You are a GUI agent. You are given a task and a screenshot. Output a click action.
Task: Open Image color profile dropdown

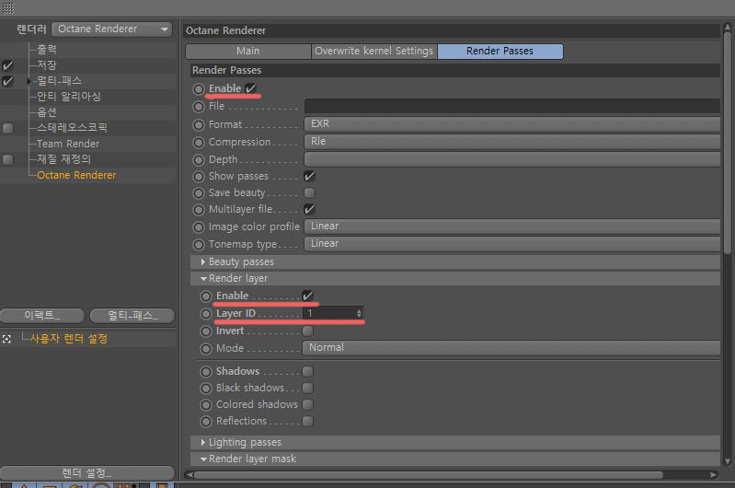511,227
